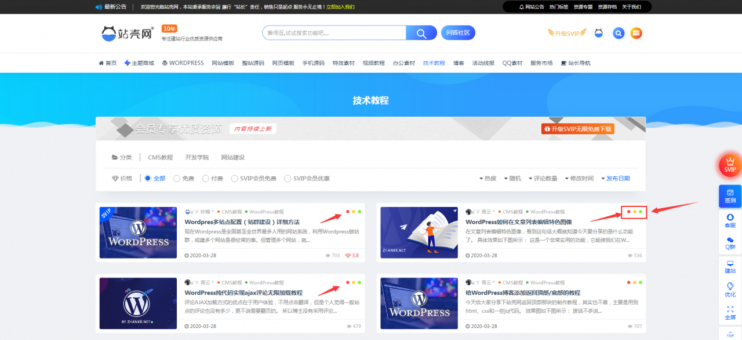Click the 签到 check-in sidebar button
The width and height of the screenshot is (742, 340).
[x=730, y=196]
